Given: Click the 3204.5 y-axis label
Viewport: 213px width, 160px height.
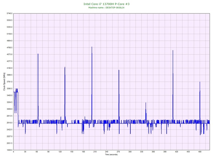Looking at the screenshot, I should 10,102.
